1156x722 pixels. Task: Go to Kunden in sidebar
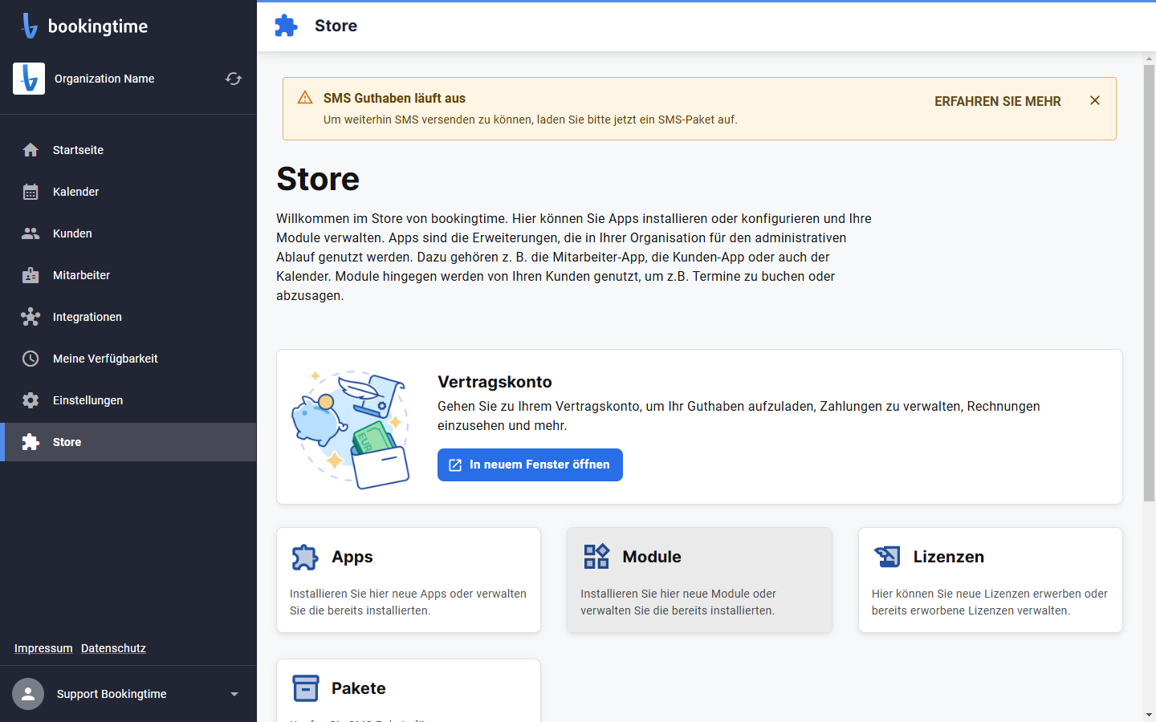128,233
